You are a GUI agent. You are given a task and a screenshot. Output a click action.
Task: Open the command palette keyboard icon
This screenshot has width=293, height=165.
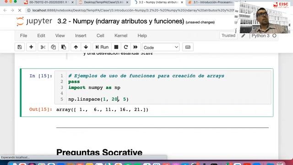click(188, 47)
